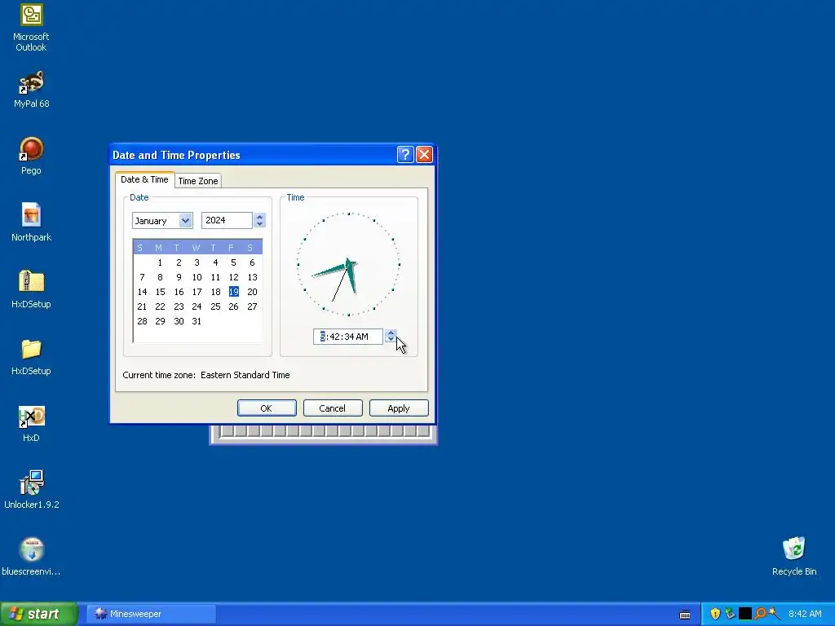The width and height of the screenshot is (835, 626).
Task: Click the Cancel button
Action: tap(333, 408)
